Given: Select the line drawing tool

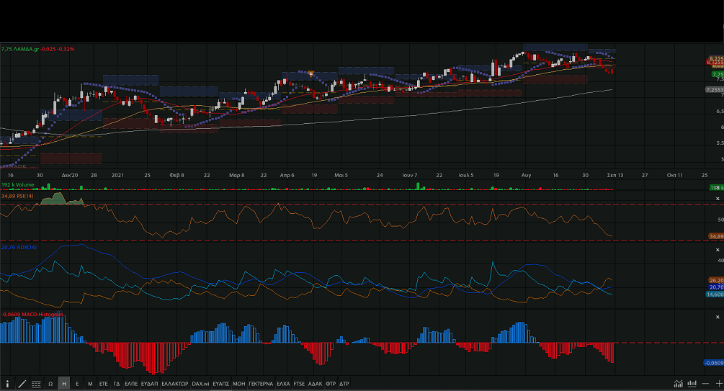Looking at the screenshot, I should click(x=22, y=384).
